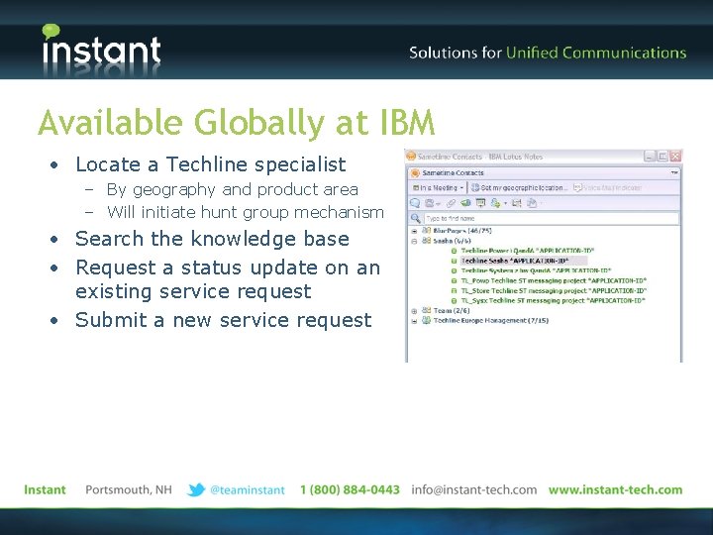Open the 'In a Meeting' status dropdown
The width and height of the screenshot is (713, 535).
438,187
